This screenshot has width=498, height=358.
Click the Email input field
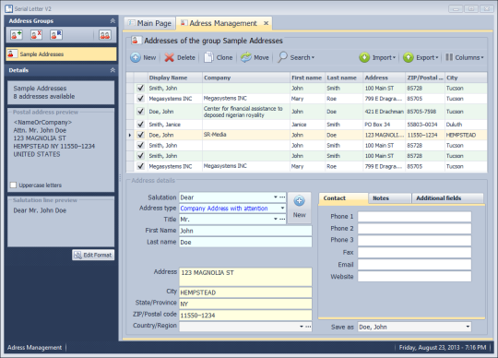[x=414, y=264]
